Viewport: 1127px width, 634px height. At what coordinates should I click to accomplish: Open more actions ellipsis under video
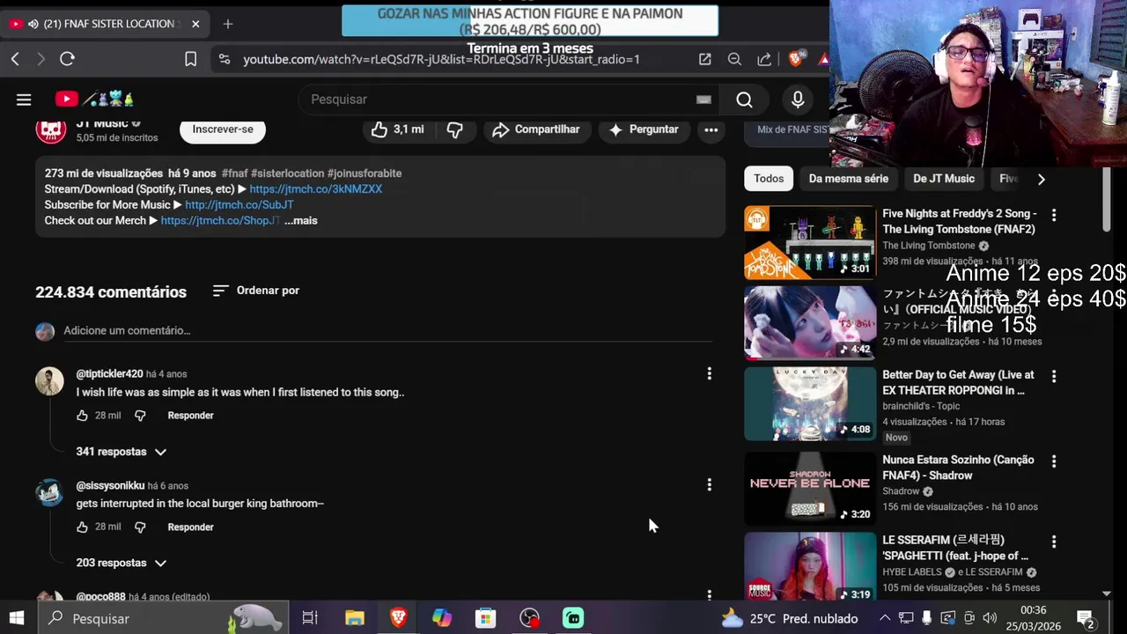click(711, 129)
